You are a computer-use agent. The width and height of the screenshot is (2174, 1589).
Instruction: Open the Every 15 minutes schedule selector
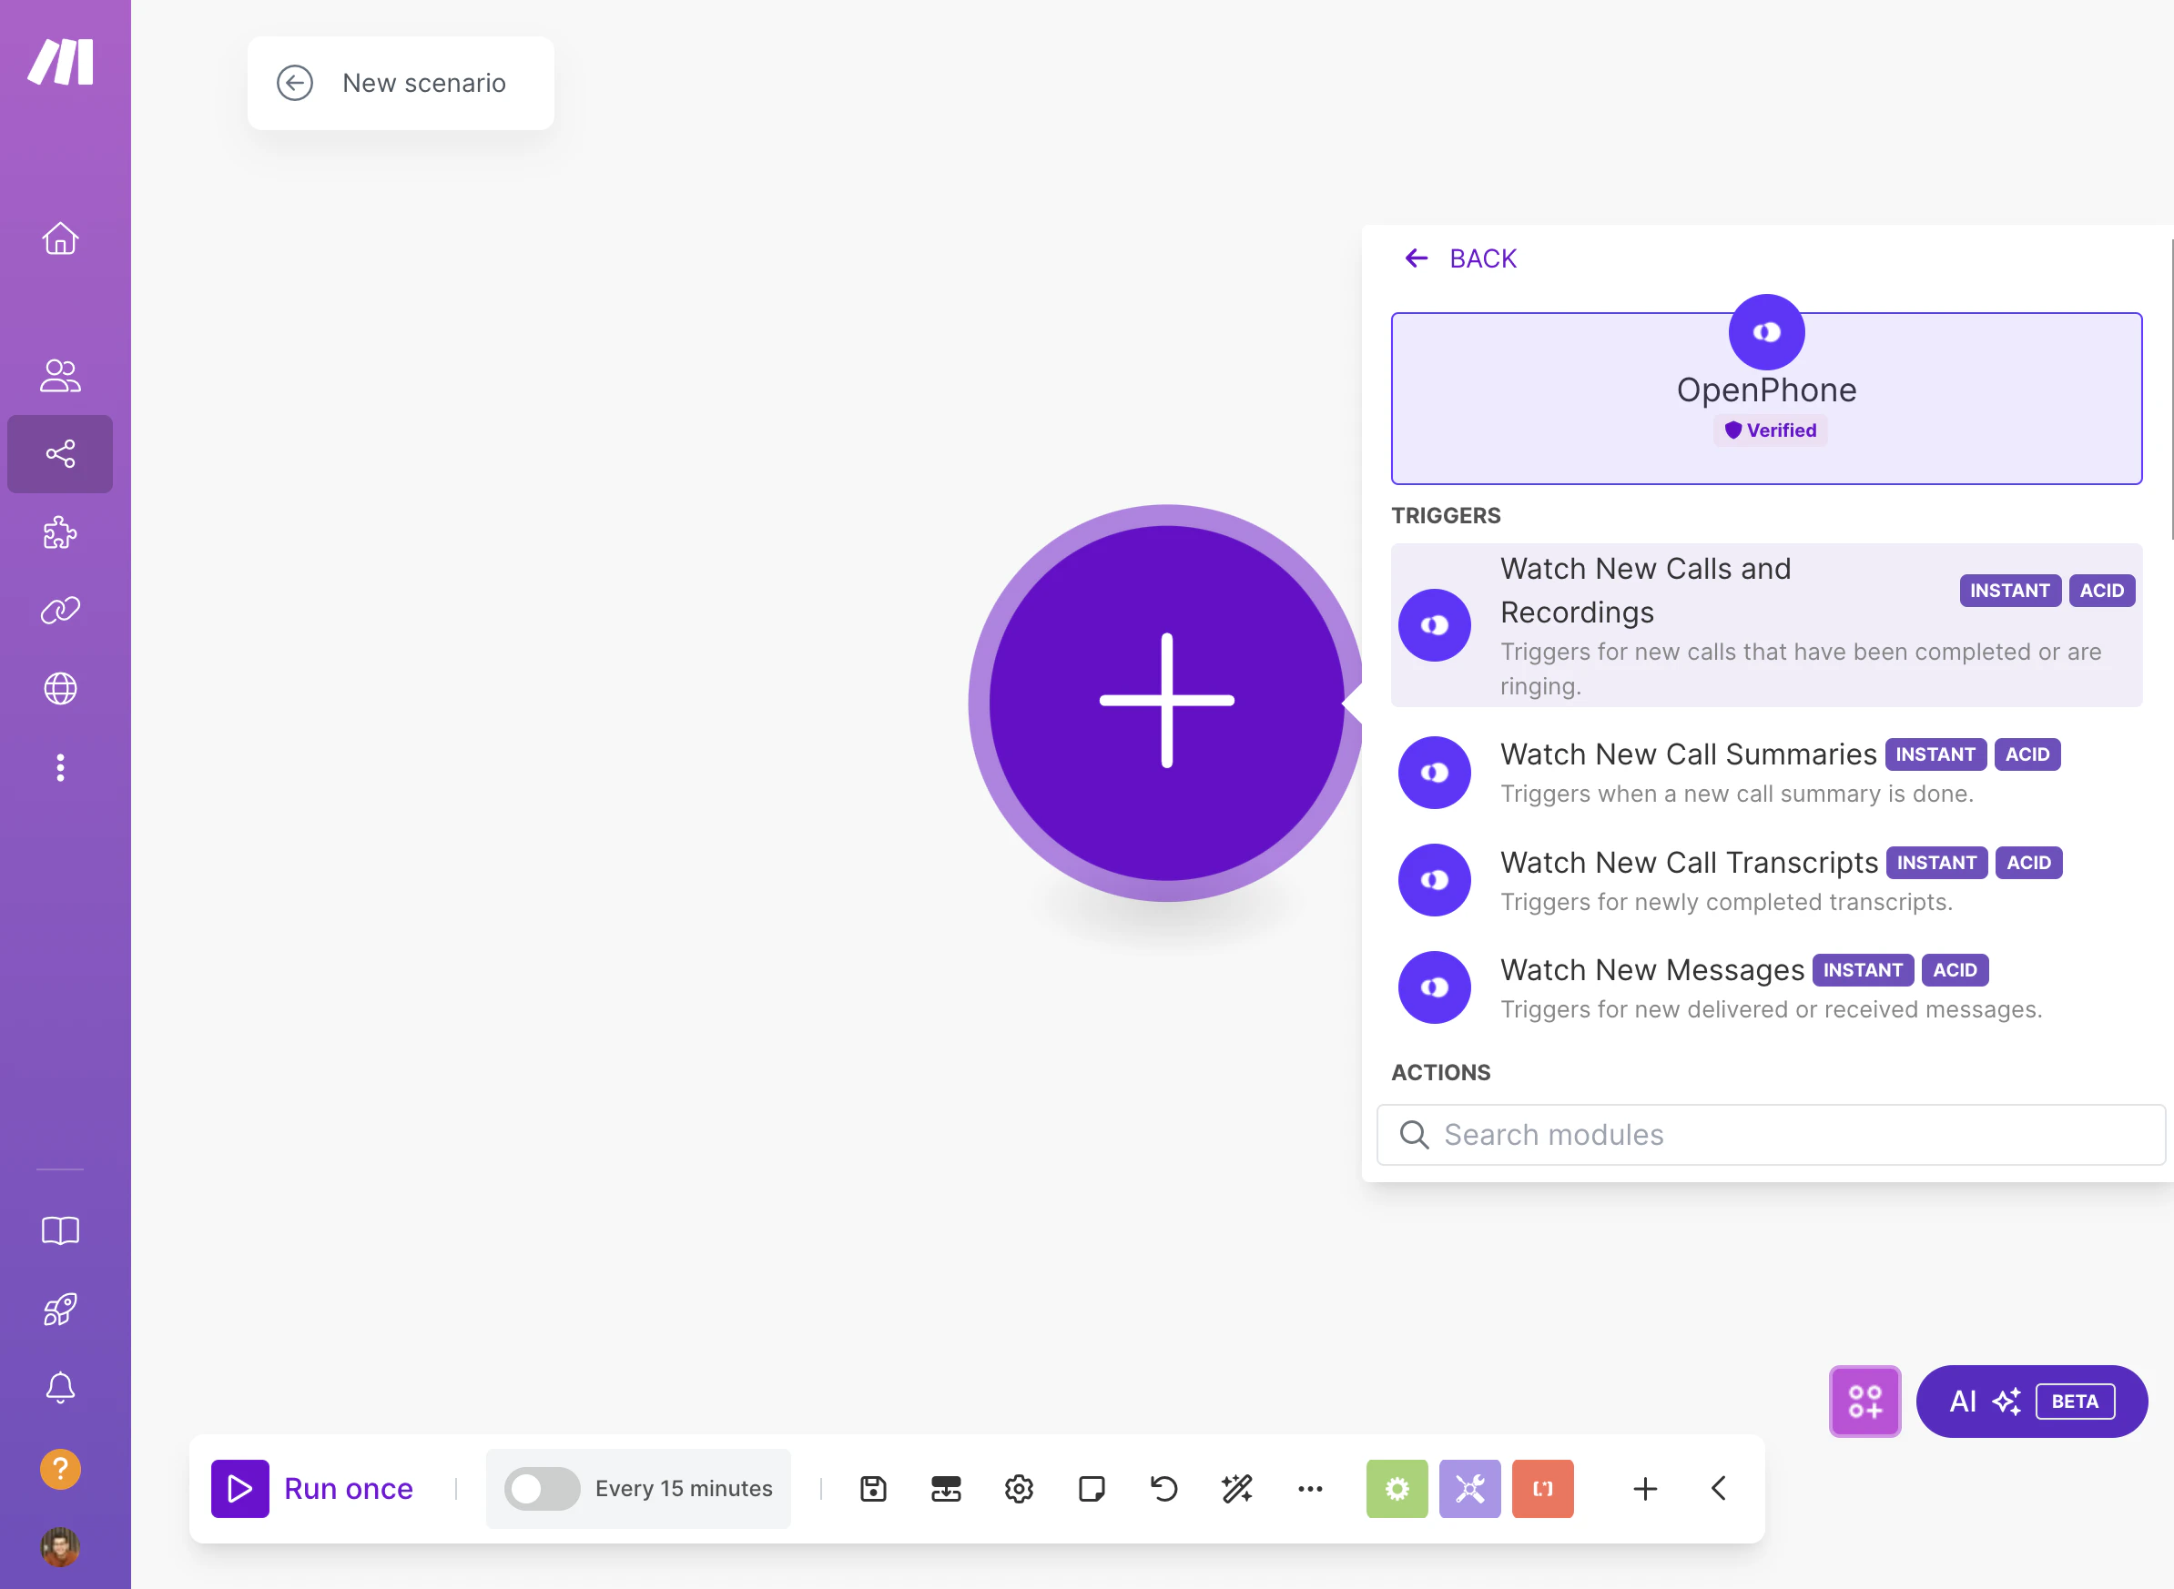click(x=684, y=1488)
